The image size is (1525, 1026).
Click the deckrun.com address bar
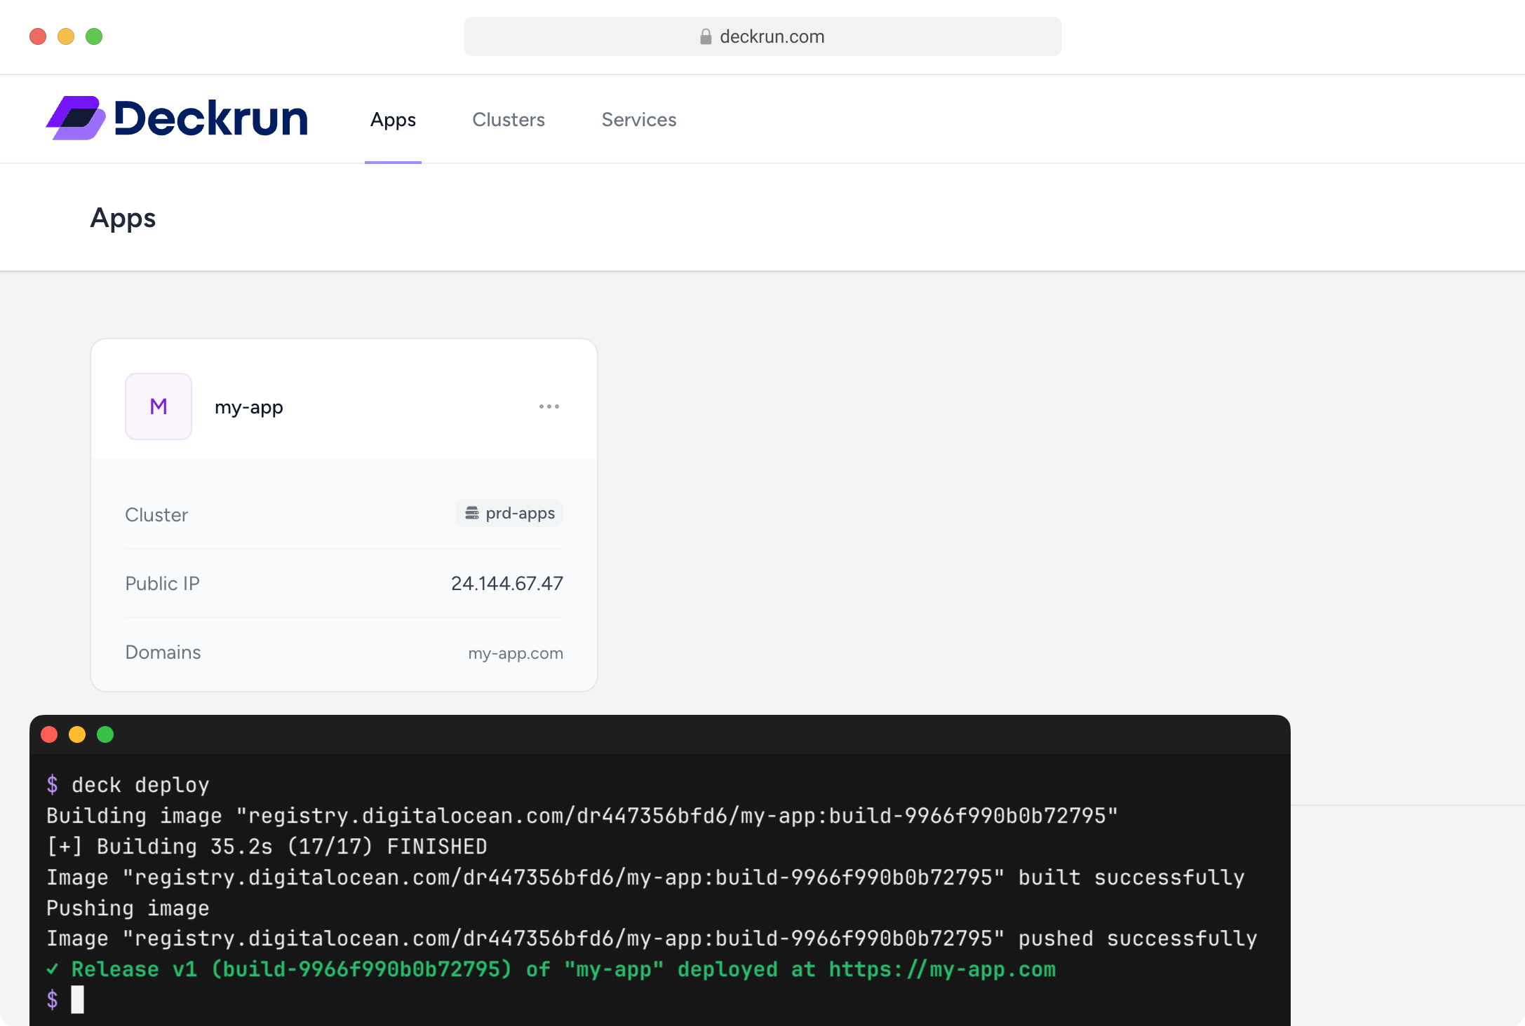click(762, 36)
